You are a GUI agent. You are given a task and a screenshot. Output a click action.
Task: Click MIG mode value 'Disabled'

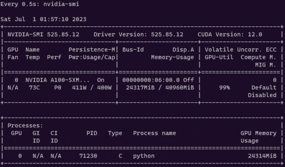point(262,95)
